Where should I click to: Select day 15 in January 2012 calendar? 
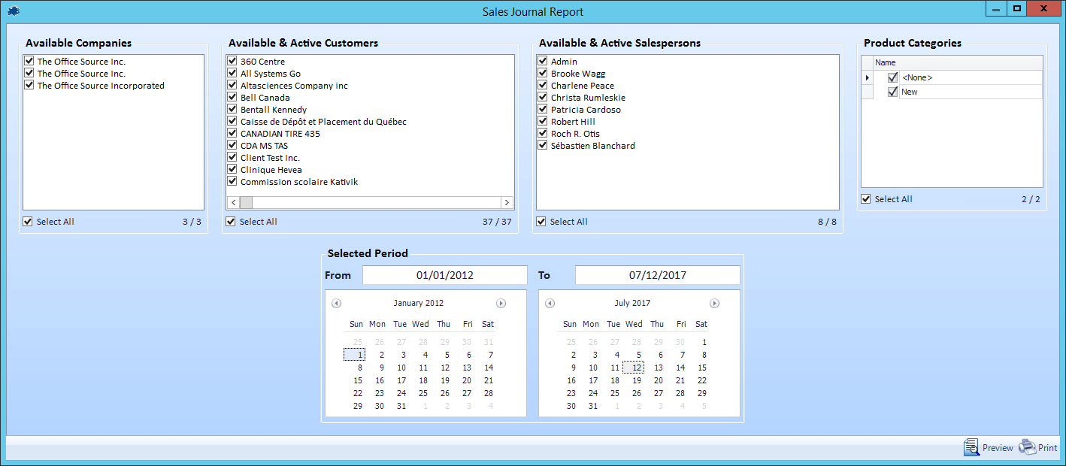pos(358,380)
